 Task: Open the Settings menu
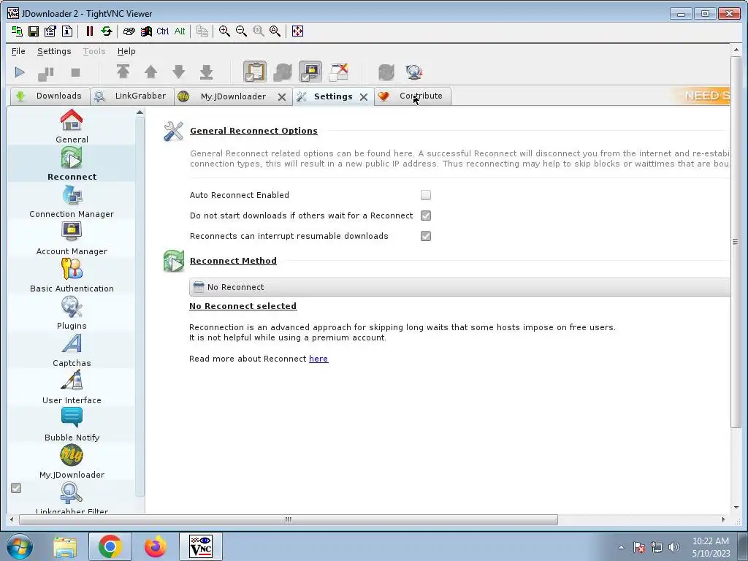54,51
